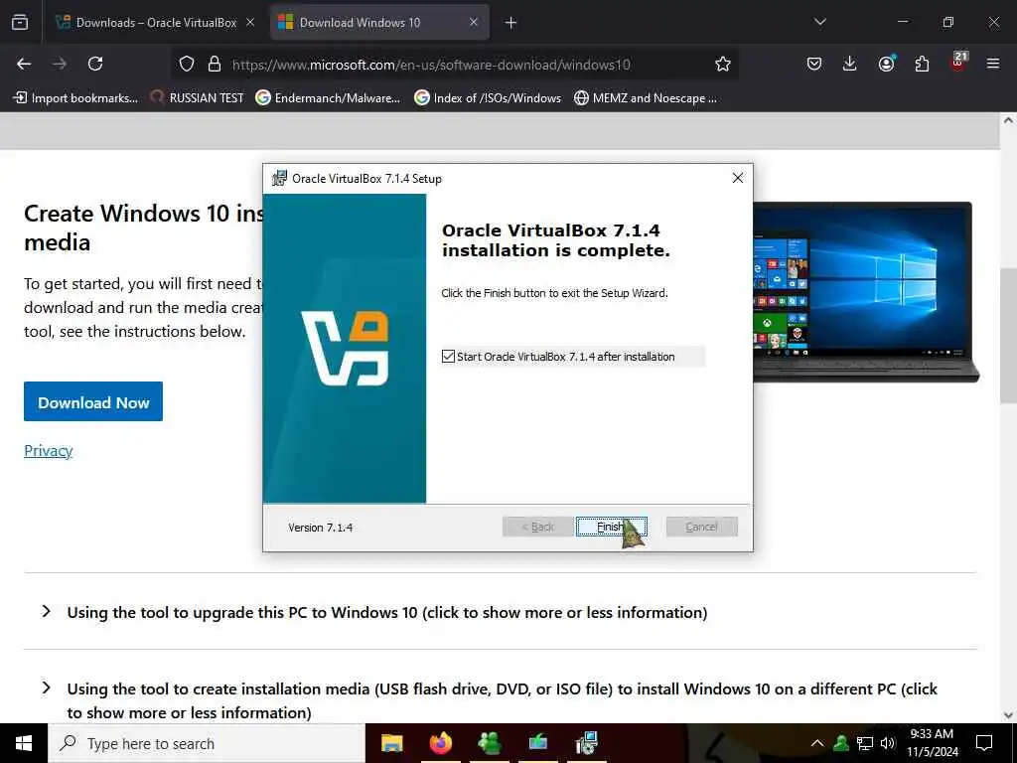Open the Firefox account icon
This screenshot has height=763, width=1017.
[886, 64]
